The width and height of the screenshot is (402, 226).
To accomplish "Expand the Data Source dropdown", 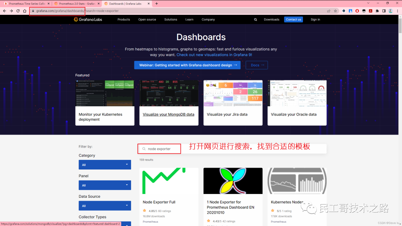I will pyautogui.click(x=105, y=206).
